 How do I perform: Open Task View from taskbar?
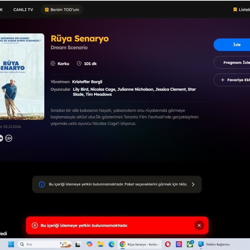(78, 244)
